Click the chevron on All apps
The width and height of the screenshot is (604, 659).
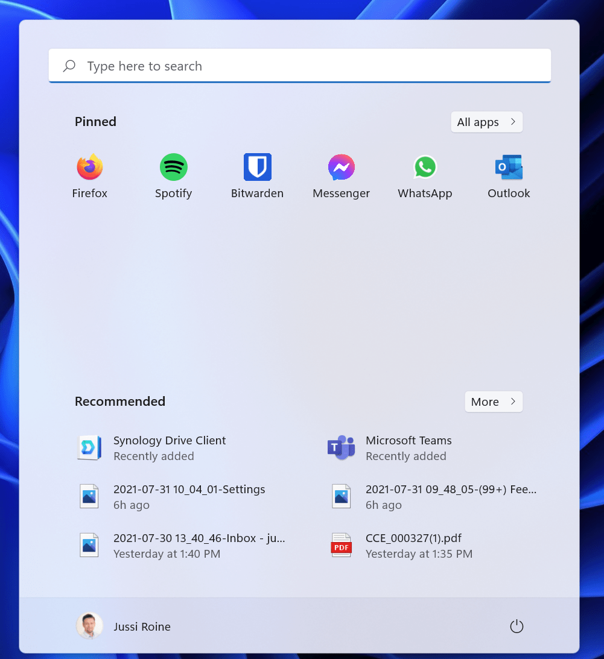tap(513, 122)
